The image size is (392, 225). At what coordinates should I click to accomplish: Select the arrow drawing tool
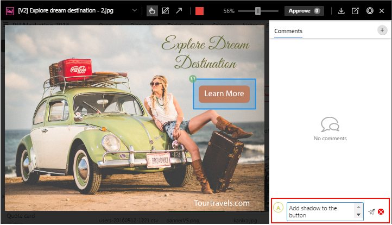click(x=179, y=11)
